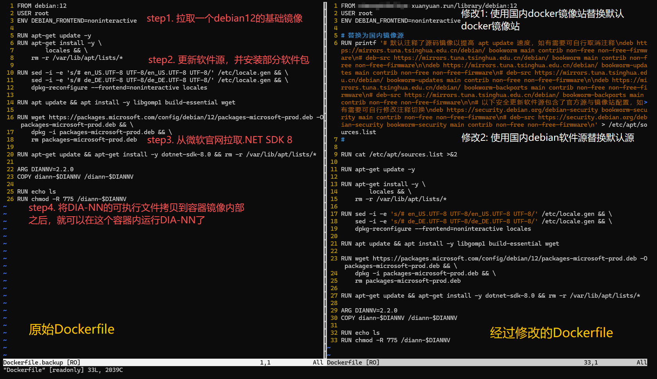Click the packages.microsoft.com URL on line 16
Image resolution: width=657 pixels, height=379 pixels.
pyautogui.click(x=113, y=117)
